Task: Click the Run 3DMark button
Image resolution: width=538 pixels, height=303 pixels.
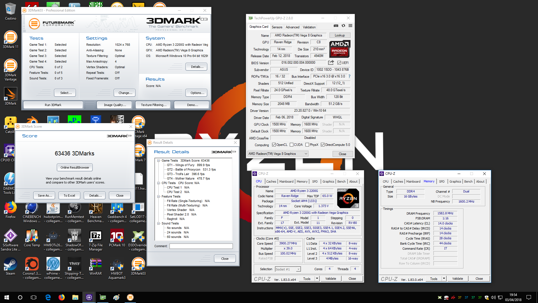Action: 53,105
